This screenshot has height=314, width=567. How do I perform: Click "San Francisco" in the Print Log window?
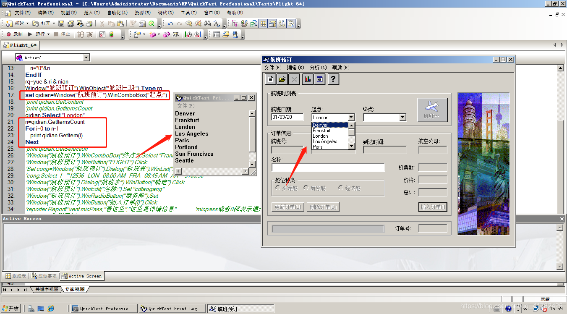[x=194, y=154]
